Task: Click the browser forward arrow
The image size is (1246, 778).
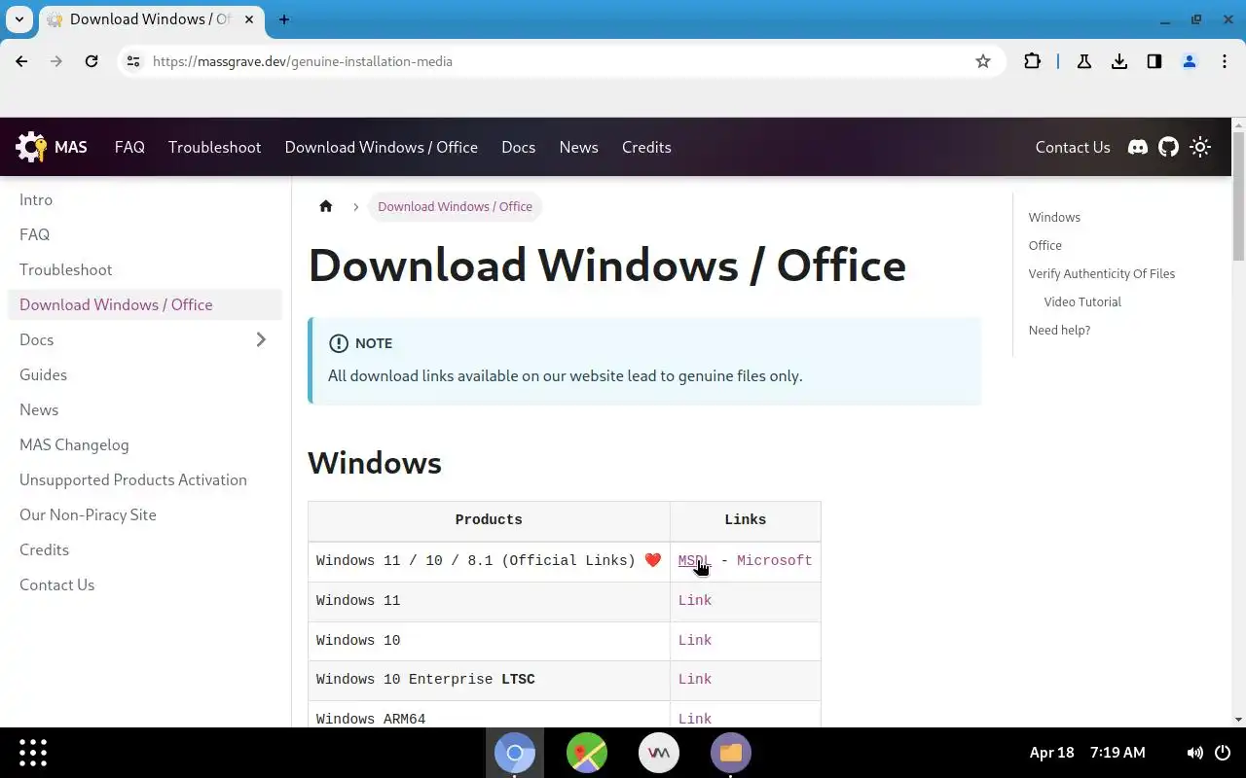Action: tap(56, 61)
